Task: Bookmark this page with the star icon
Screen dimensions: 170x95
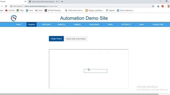Action: click(x=153, y=6)
